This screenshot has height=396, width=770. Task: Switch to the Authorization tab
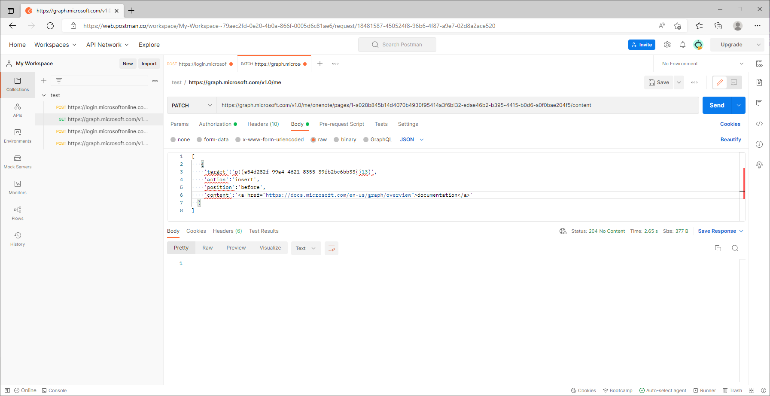pos(218,124)
